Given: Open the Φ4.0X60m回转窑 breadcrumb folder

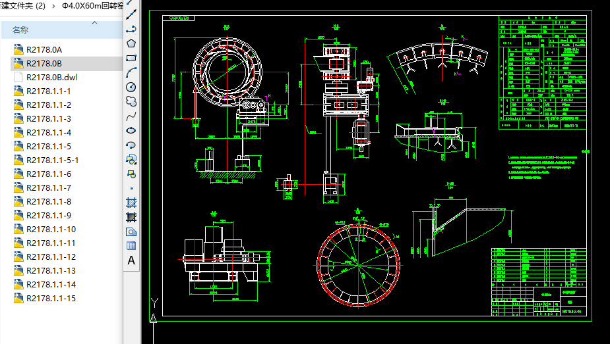Looking at the screenshot, I should [92, 6].
